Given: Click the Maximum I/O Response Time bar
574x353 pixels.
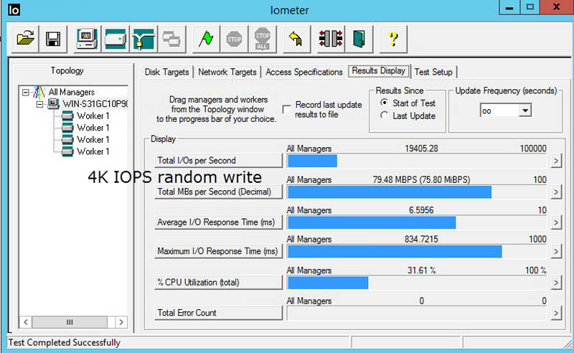Looking at the screenshot, I should click(x=417, y=252).
